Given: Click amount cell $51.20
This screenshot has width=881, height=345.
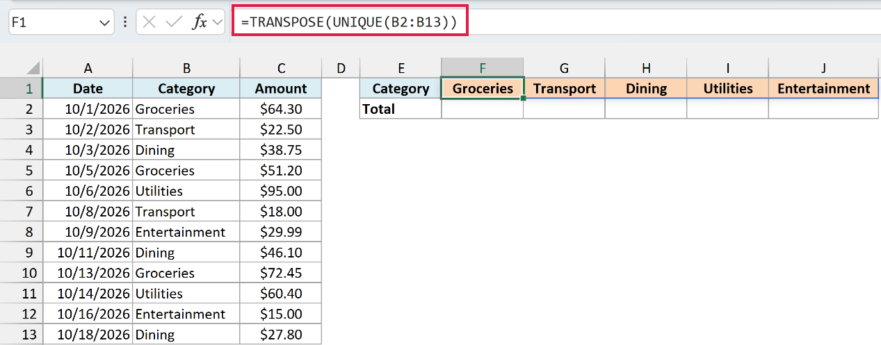Looking at the screenshot, I should pos(281,171).
